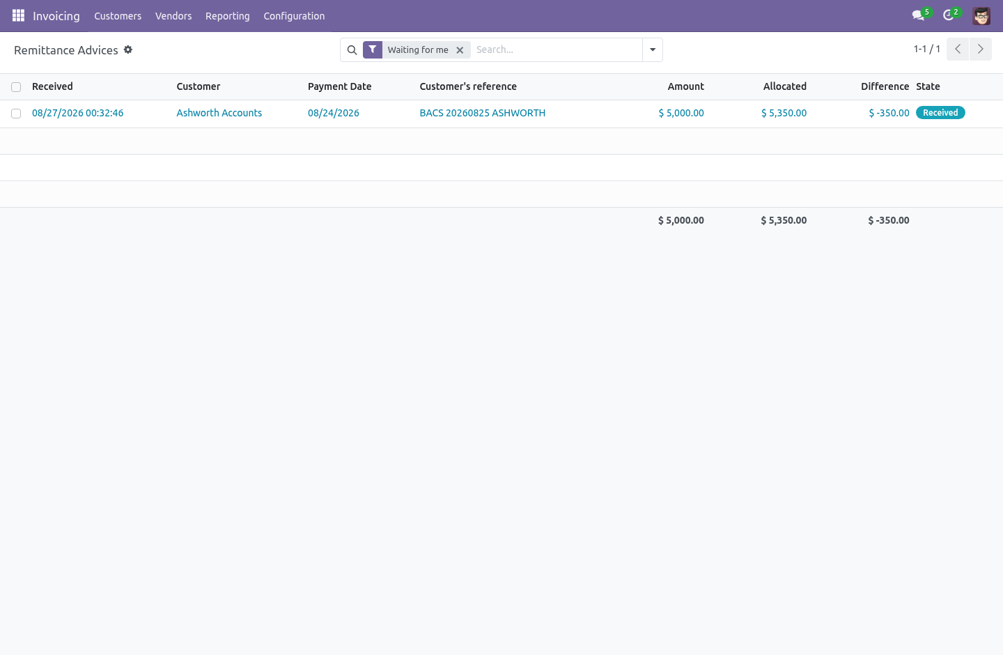Click the 1-1 / 1 pager counter
1003x655 pixels.
point(927,49)
